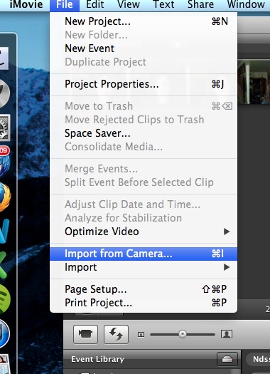Choose Page Setup menu item
This screenshot has height=374, width=270.
click(x=144, y=289)
